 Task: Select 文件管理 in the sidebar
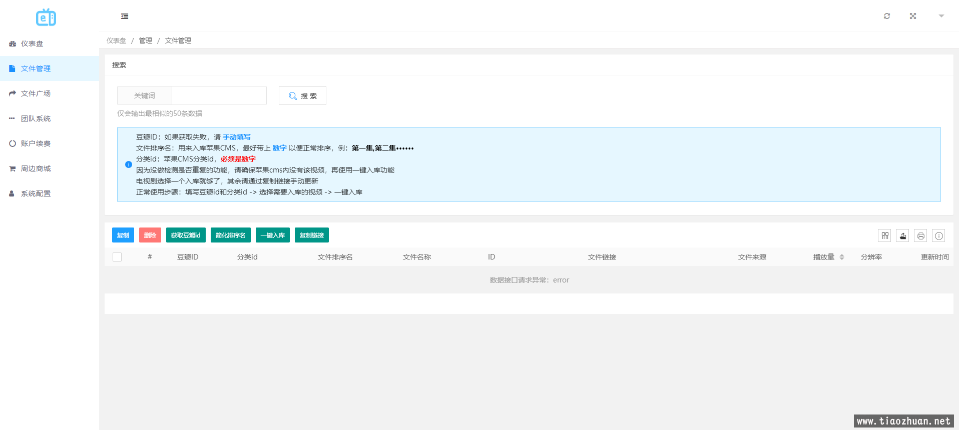point(50,68)
